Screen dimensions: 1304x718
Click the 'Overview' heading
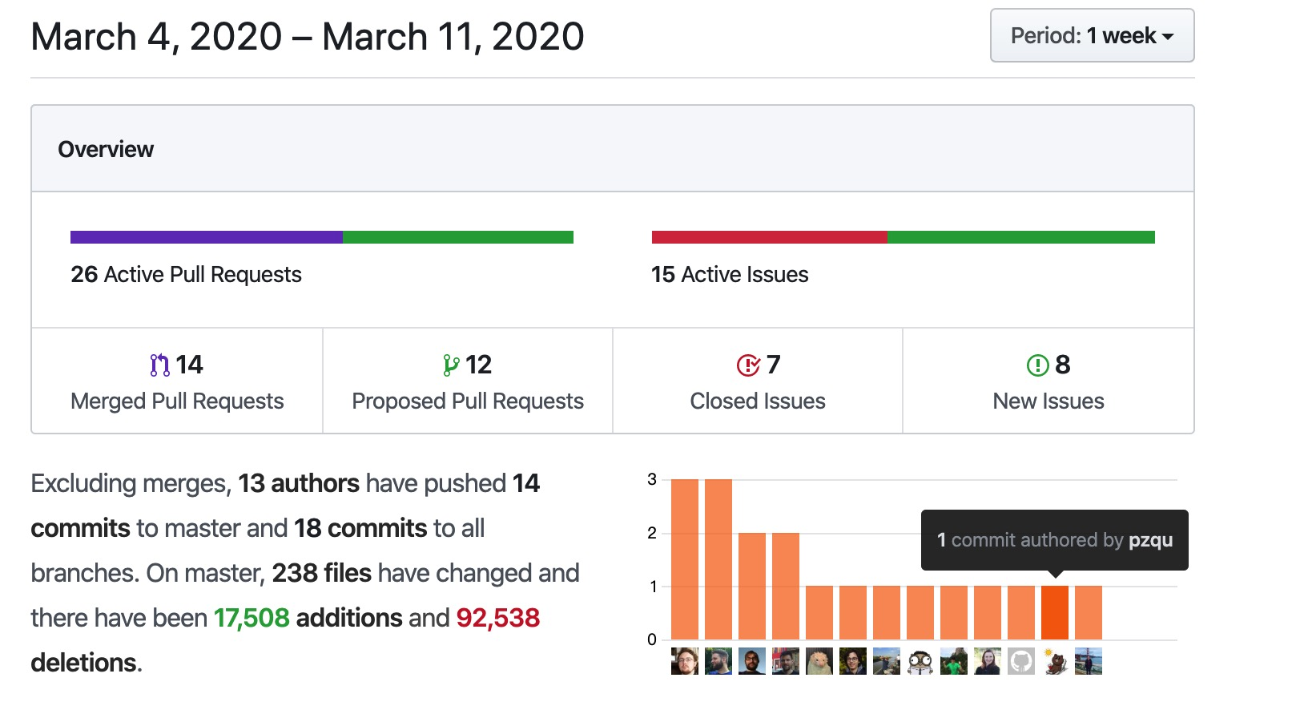pos(106,149)
